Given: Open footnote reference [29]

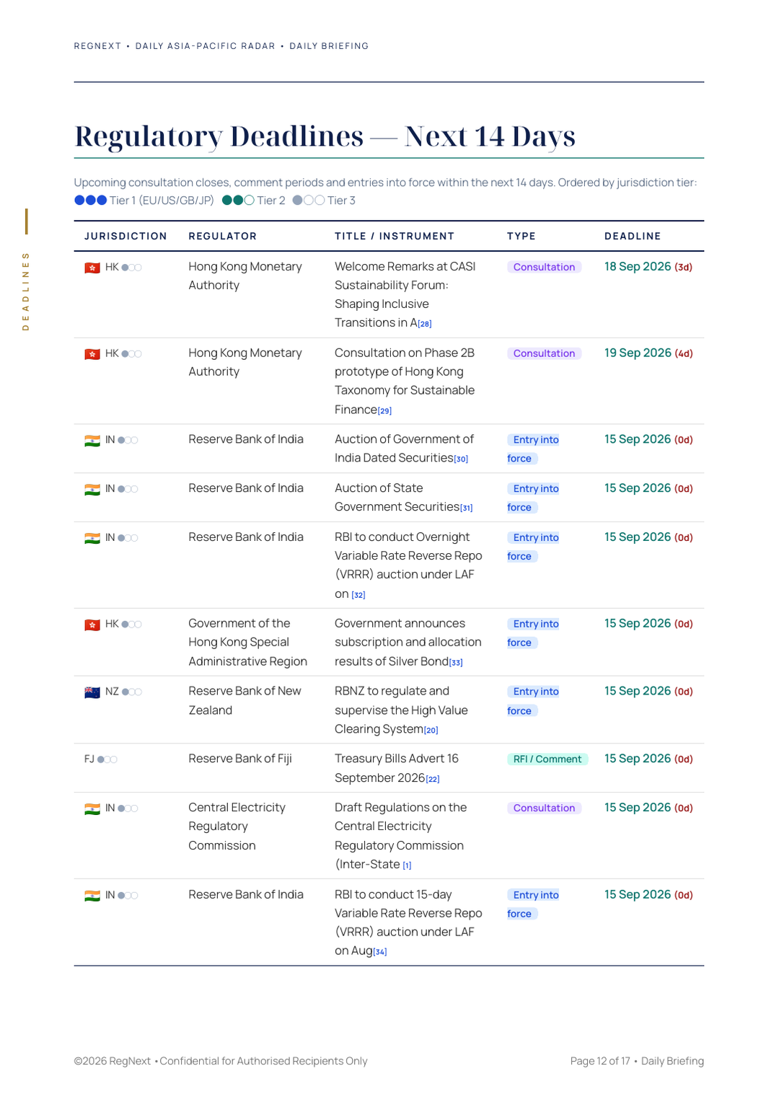Looking at the screenshot, I should click(385, 411).
